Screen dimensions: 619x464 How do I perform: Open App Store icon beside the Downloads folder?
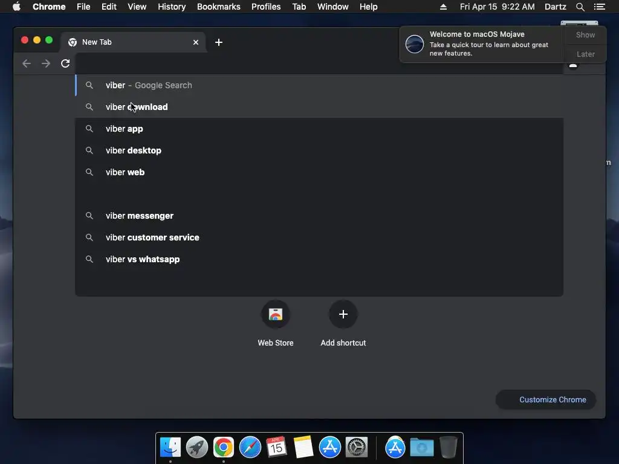(395, 448)
